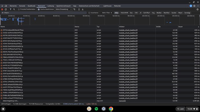The image size is (200, 112).
Task: Open network panel settings gear
Action: tap(197, 10)
